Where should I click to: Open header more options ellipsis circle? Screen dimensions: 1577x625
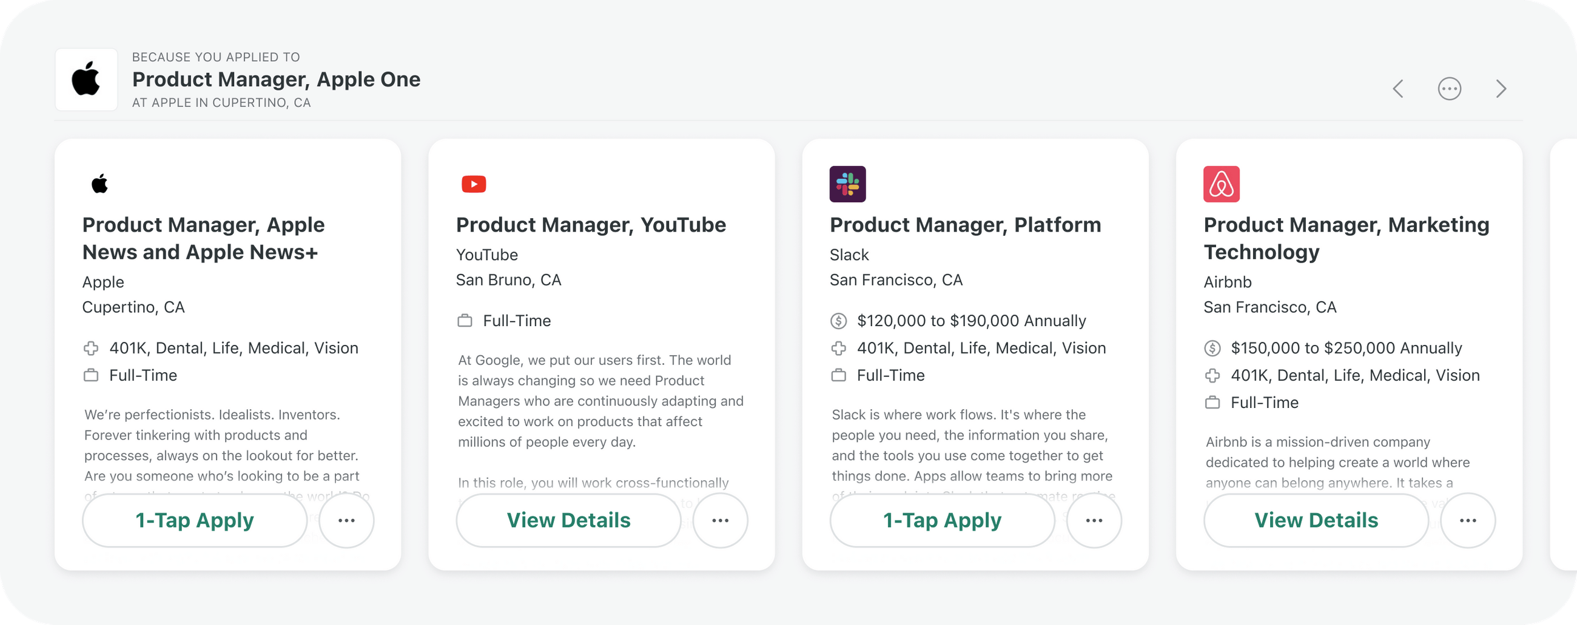click(x=1449, y=89)
